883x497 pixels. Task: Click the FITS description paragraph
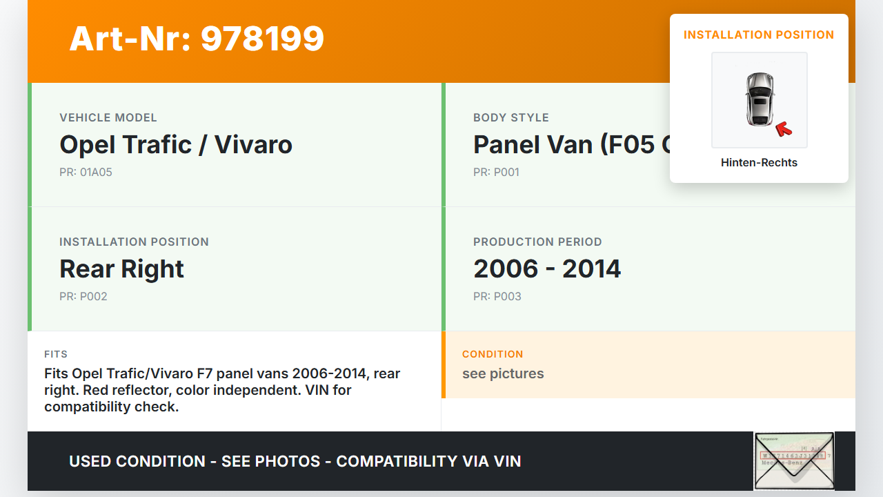click(222, 390)
